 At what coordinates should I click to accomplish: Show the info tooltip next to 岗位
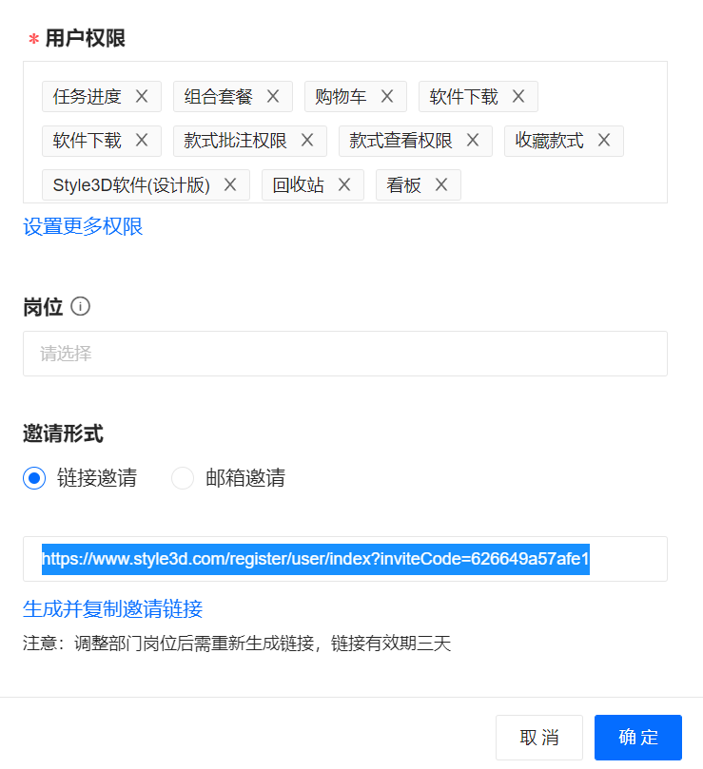[81, 306]
